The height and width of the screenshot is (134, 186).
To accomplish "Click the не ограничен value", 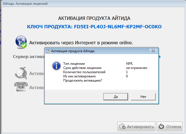I will pos(137,68).
